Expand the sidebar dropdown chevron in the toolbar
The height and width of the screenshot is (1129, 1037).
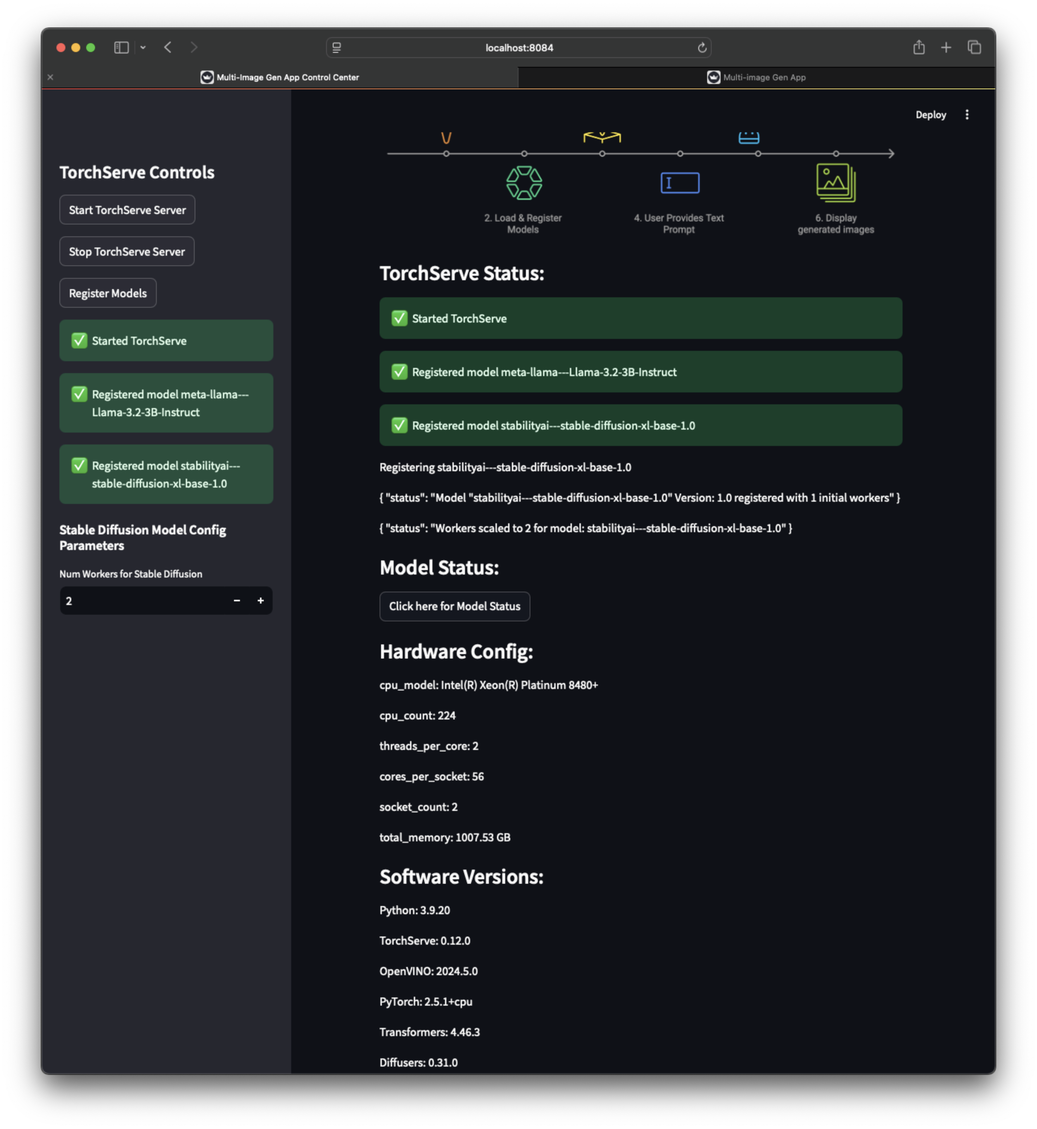(143, 48)
